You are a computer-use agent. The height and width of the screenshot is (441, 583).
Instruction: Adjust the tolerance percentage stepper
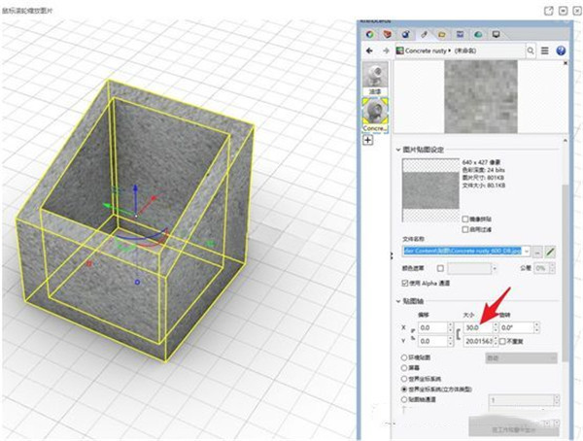552,268
